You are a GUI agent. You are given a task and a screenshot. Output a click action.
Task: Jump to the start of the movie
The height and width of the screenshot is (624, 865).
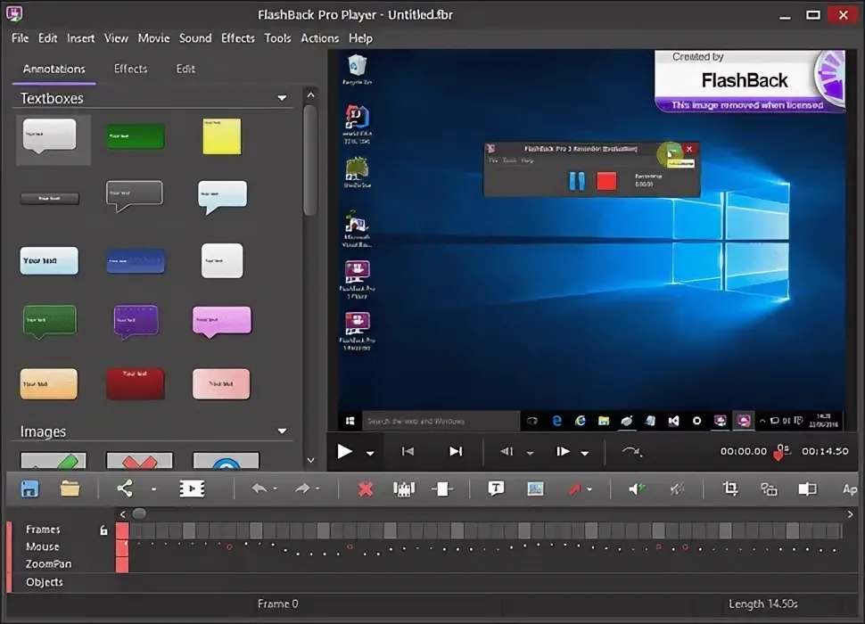408,452
